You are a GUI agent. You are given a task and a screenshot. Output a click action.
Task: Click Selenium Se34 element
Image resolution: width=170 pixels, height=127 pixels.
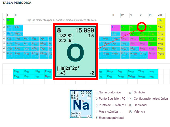pos(143,39)
